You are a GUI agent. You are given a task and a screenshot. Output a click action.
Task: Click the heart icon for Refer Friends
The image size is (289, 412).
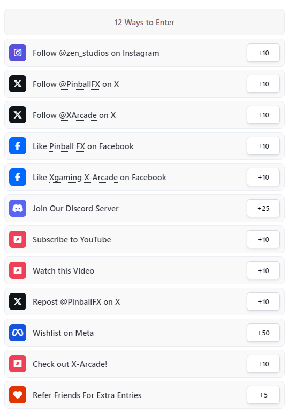click(x=18, y=395)
